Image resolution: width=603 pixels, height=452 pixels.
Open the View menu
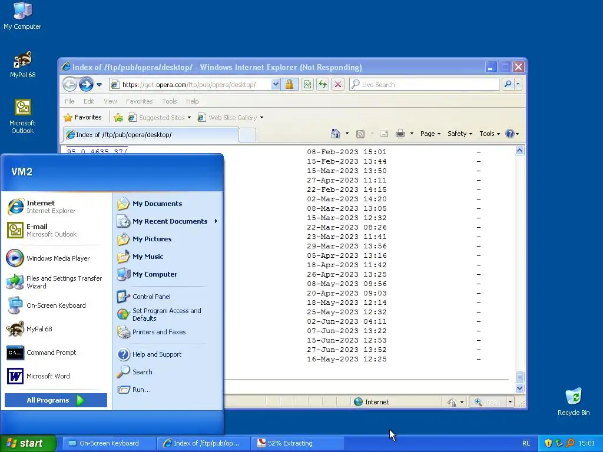tap(110, 101)
